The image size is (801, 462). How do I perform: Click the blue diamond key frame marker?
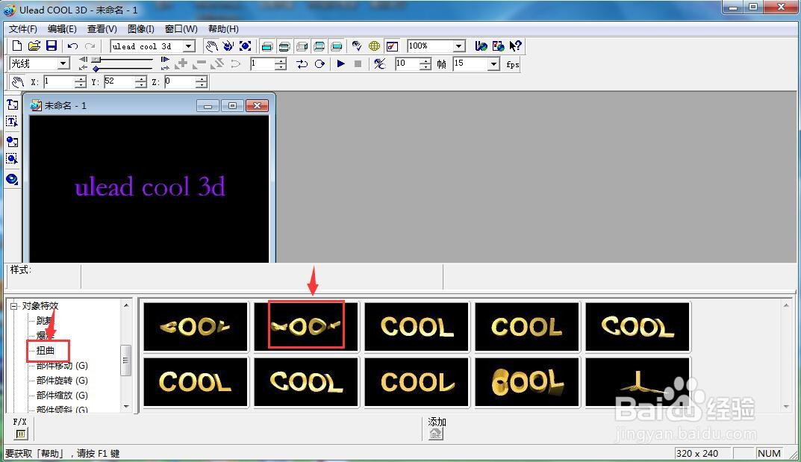coord(96,69)
